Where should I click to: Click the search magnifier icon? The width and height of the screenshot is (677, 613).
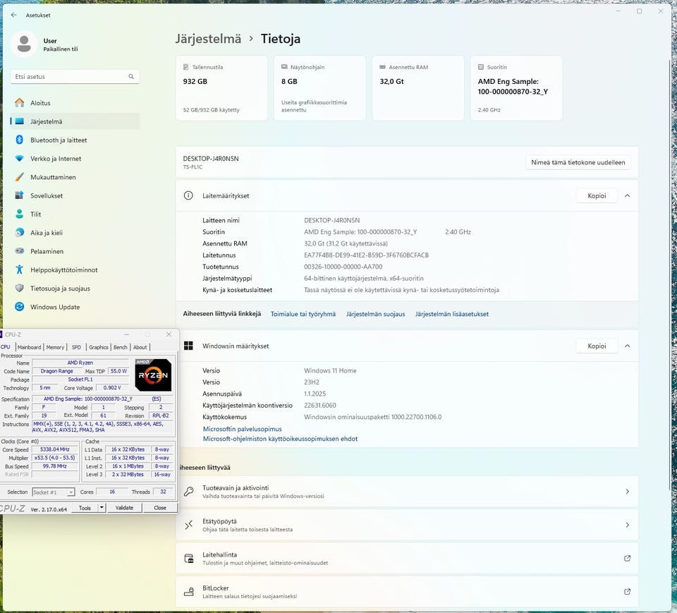coord(131,76)
